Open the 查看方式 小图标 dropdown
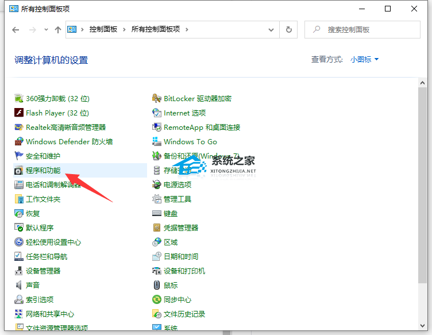432x335 pixels. [x=364, y=60]
